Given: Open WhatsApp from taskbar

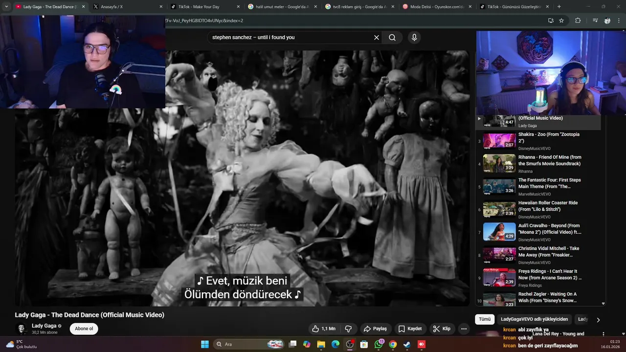Looking at the screenshot, I should pyautogui.click(x=379, y=344).
